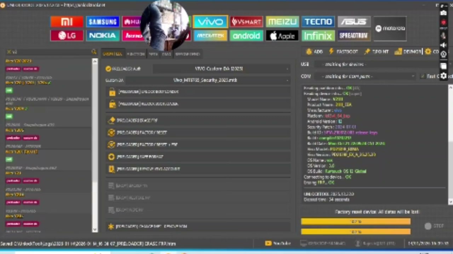453x254 pixels.
Task: Expand the Vivo_MT6768_Security_2025 custom DA dropdown
Action: click(208, 80)
